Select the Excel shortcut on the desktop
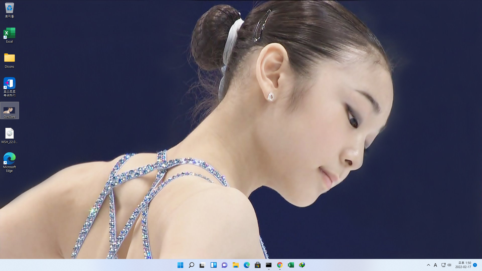482x271 pixels. tap(9, 35)
